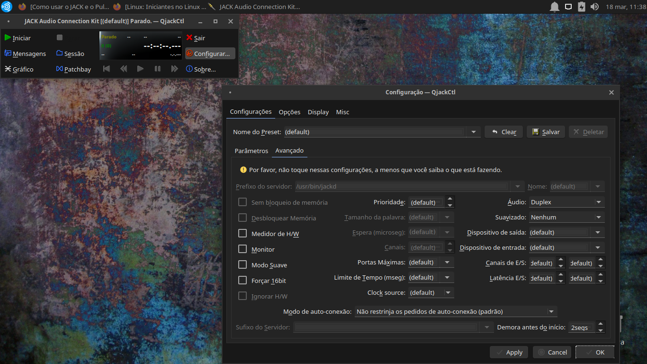Open the Mensagens window

(26, 54)
